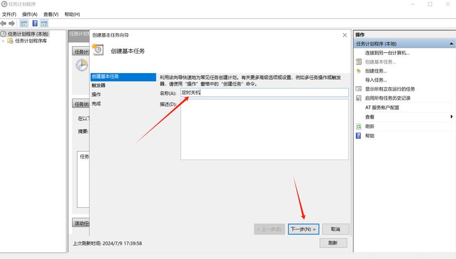Select 任务计划程序库 tree item

tap(31, 41)
